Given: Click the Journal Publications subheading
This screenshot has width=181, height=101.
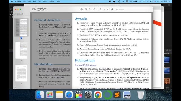Looking at the screenshot, I should coord(85,65).
